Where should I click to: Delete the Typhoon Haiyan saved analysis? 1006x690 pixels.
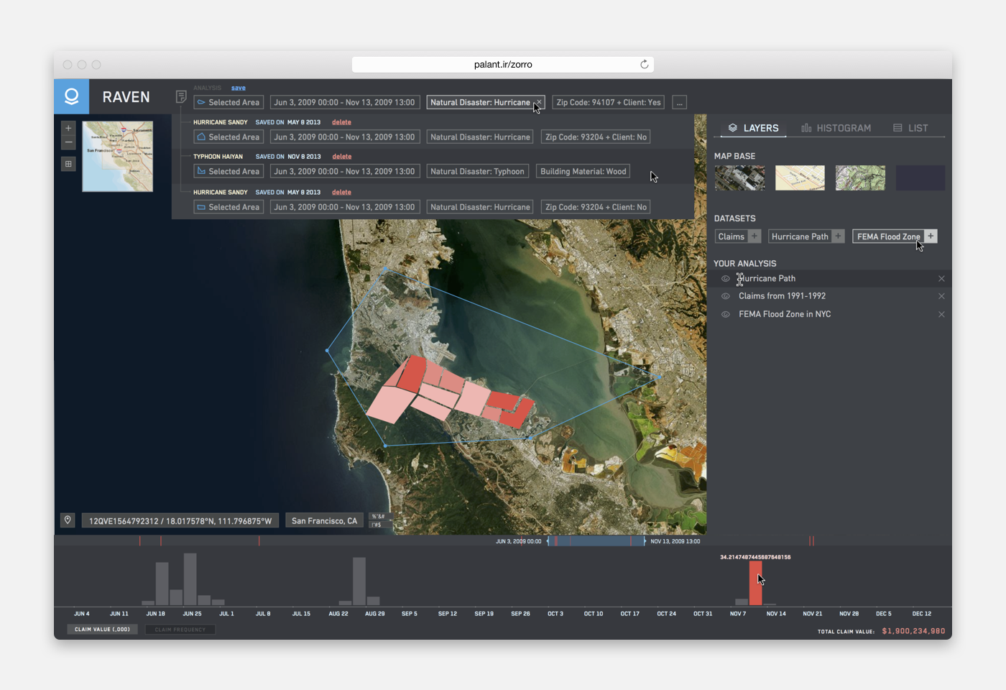(342, 157)
